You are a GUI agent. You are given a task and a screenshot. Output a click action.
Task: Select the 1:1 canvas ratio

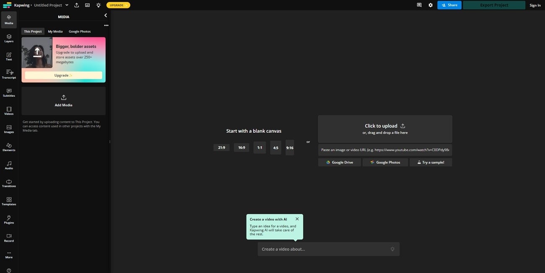pos(260,147)
